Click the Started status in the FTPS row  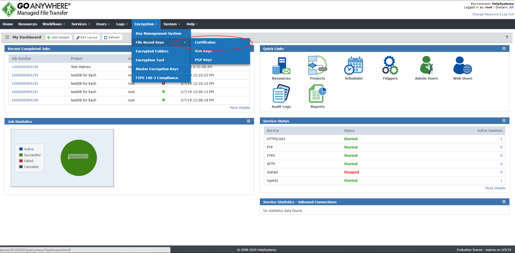pyautogui.click(x=351, y=155)
